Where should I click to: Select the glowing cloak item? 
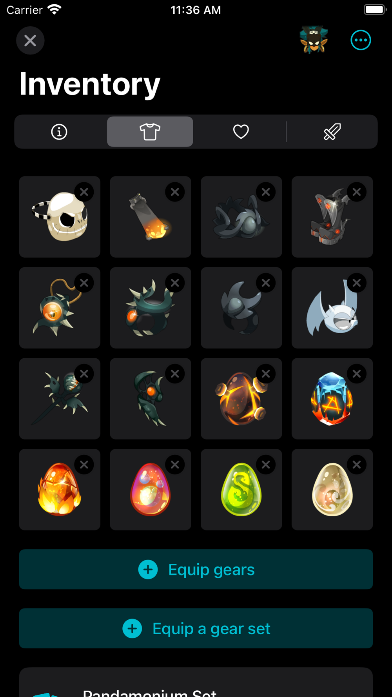(x=151, y=217)
